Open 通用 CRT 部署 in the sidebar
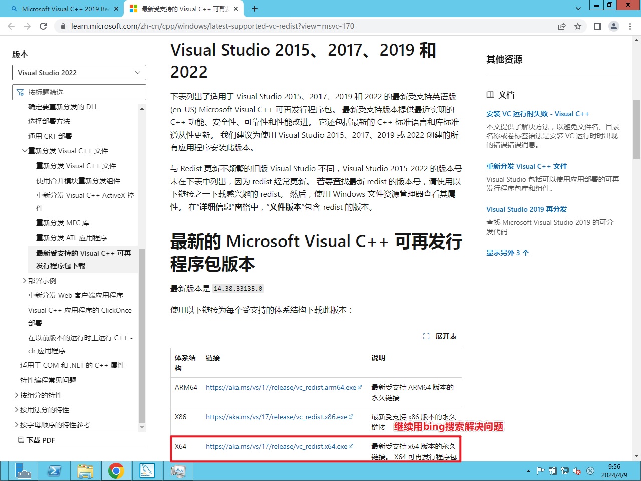This screenshot has height=481, width=641. pyautogui.click(x=50, y=136)
